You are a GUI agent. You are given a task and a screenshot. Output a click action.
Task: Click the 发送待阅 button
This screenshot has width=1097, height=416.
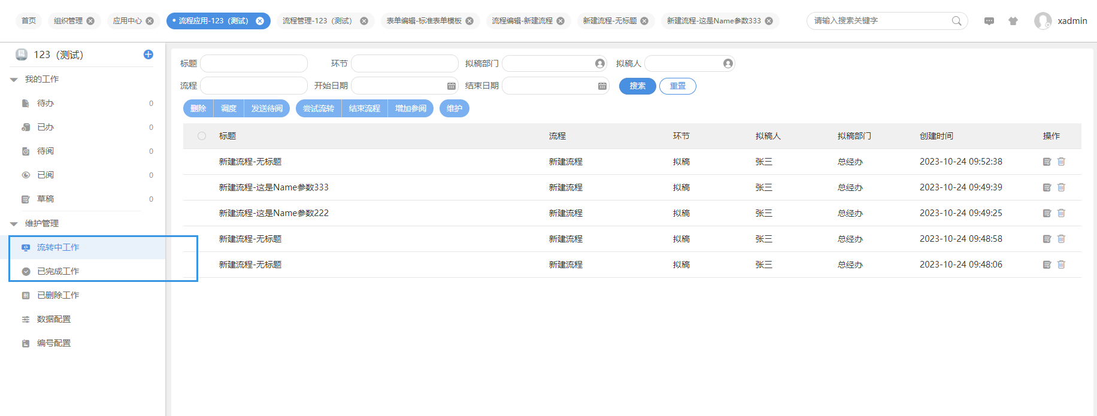(267, 108)
